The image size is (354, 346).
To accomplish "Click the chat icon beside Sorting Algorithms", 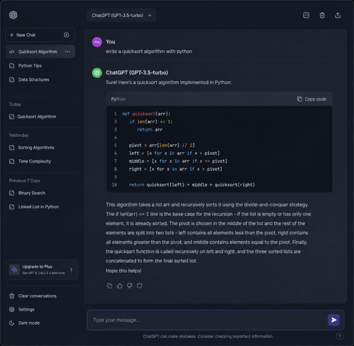I will [12, 148].
